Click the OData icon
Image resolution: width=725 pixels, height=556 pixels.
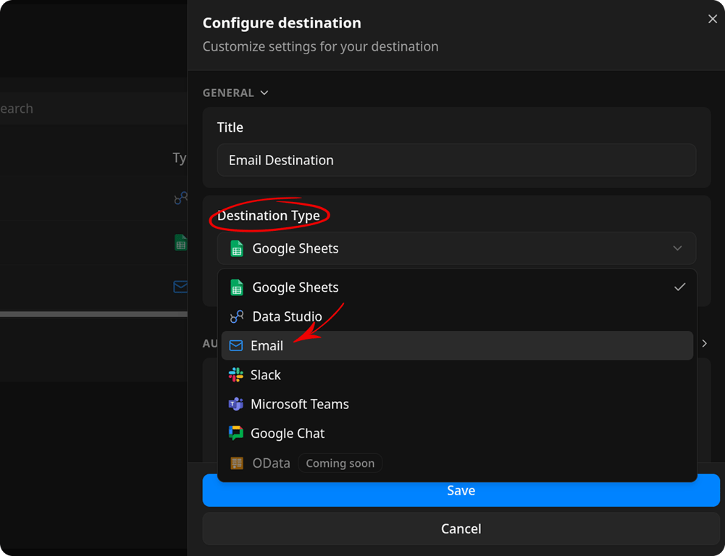(x=237, y=463)
